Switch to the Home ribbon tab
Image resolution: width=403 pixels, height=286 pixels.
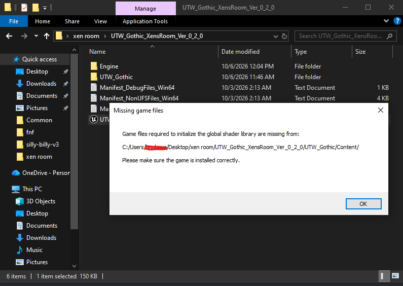[43, 21]
